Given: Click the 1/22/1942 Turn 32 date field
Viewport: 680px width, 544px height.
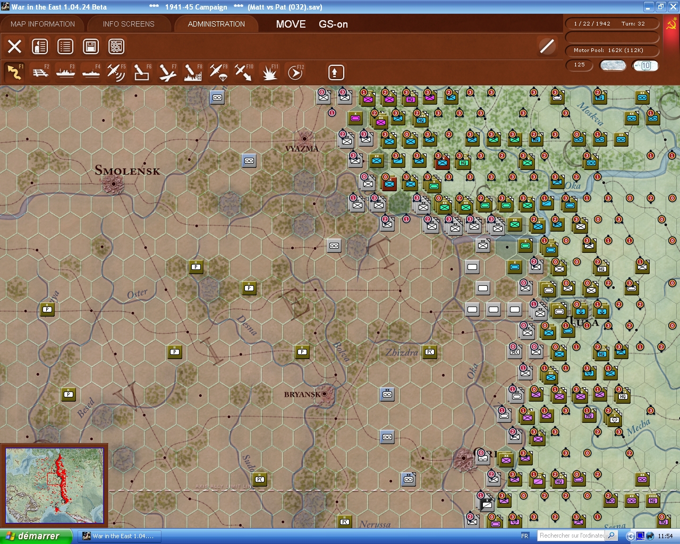Looking at the screenshot, I should pos(611,24).
